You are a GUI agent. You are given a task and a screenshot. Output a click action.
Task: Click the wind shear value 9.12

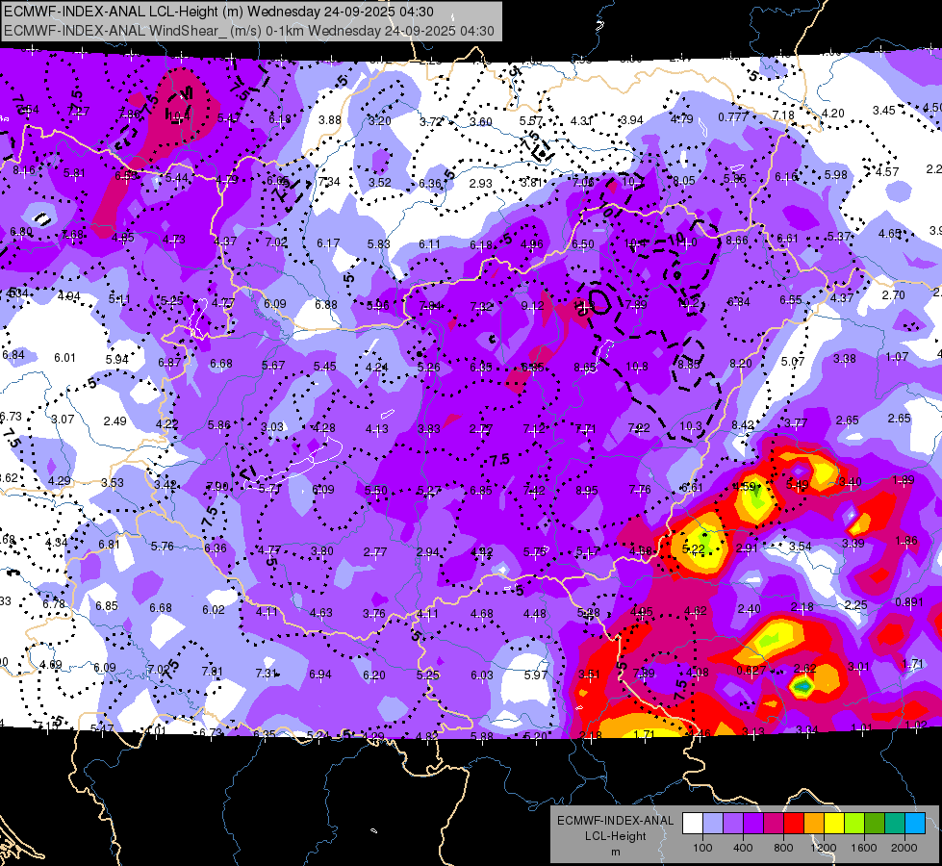532,307
